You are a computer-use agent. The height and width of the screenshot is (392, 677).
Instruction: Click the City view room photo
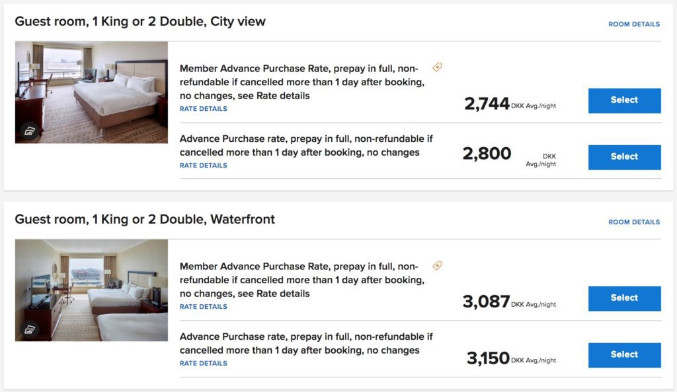tap(91, 86)
